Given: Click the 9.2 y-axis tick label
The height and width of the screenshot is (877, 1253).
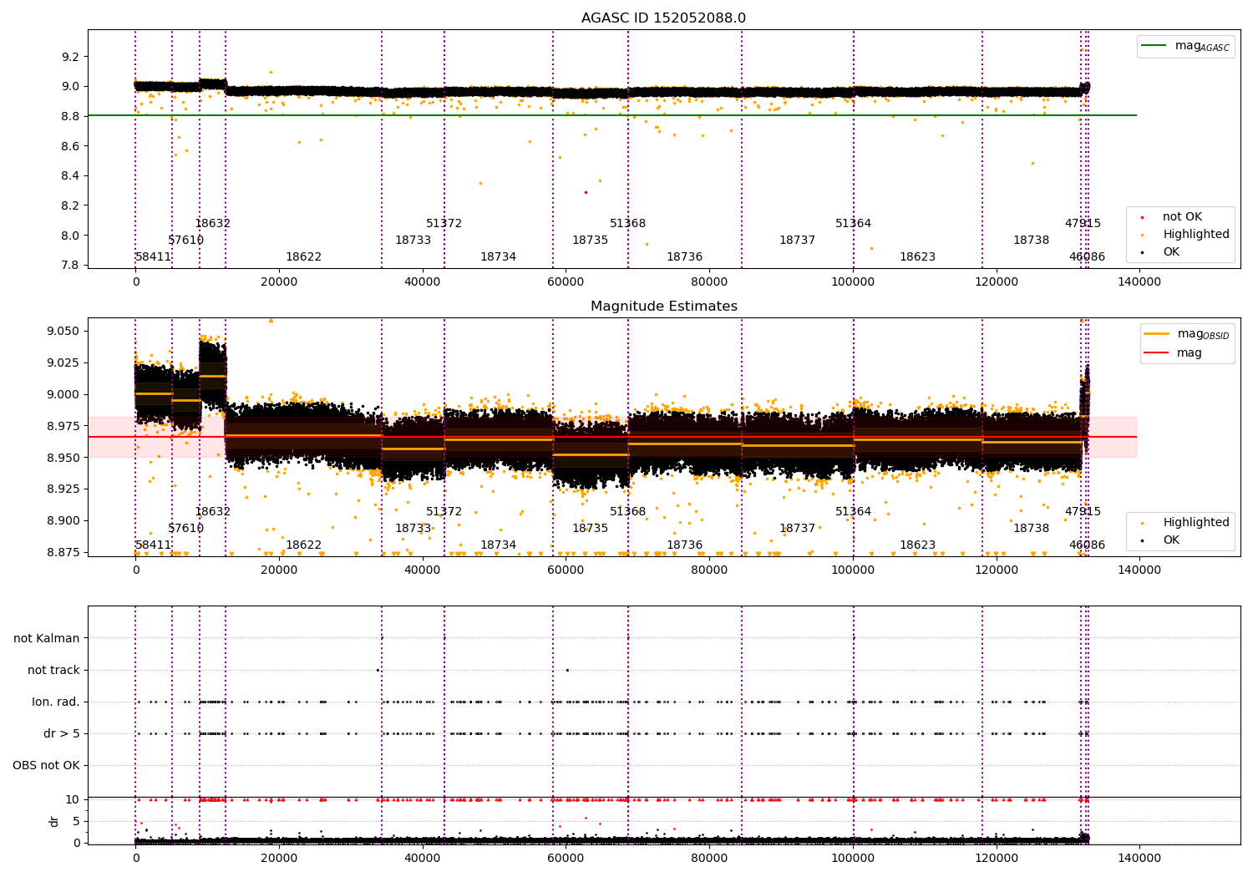Looking at the screenshot, I should pos(70,57).
